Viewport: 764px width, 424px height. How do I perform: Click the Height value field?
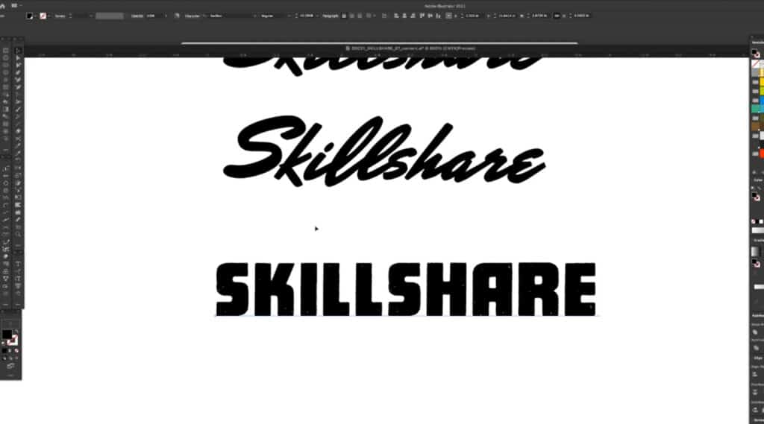click(580, 16)
